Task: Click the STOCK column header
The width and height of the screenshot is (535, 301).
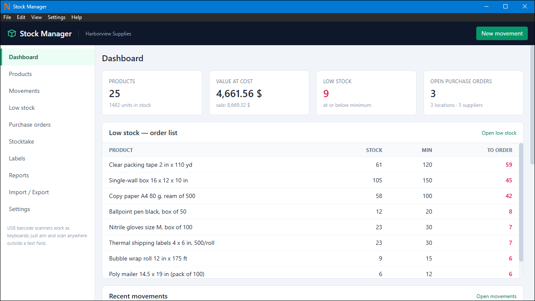Action: coord(374,150)
